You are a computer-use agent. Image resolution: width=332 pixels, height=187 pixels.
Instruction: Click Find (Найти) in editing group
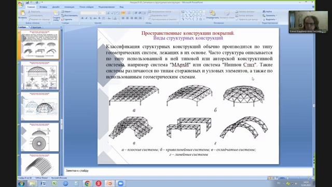coord(267,11)
